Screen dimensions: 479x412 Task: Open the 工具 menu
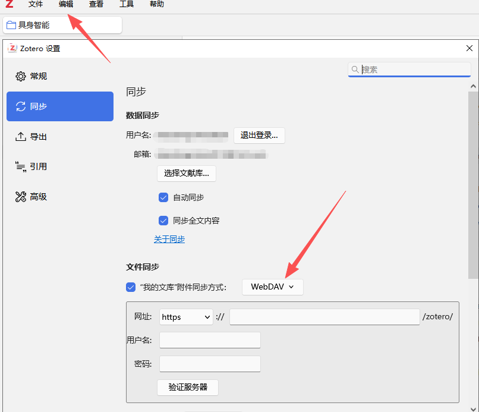click(127, 4)
